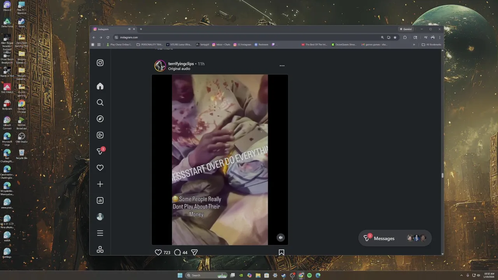Show more bookmarks with the chevron

414,45
